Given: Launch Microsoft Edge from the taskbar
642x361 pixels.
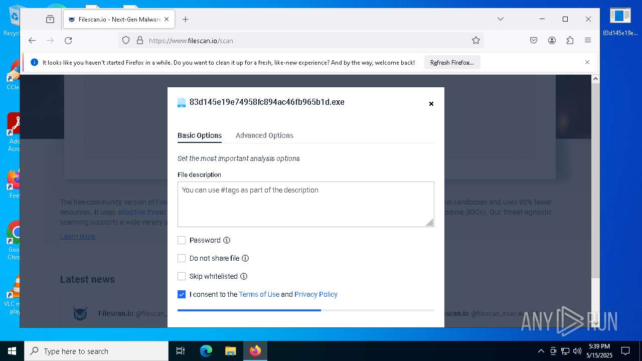Looking at the screenshot, I should 206,351.
